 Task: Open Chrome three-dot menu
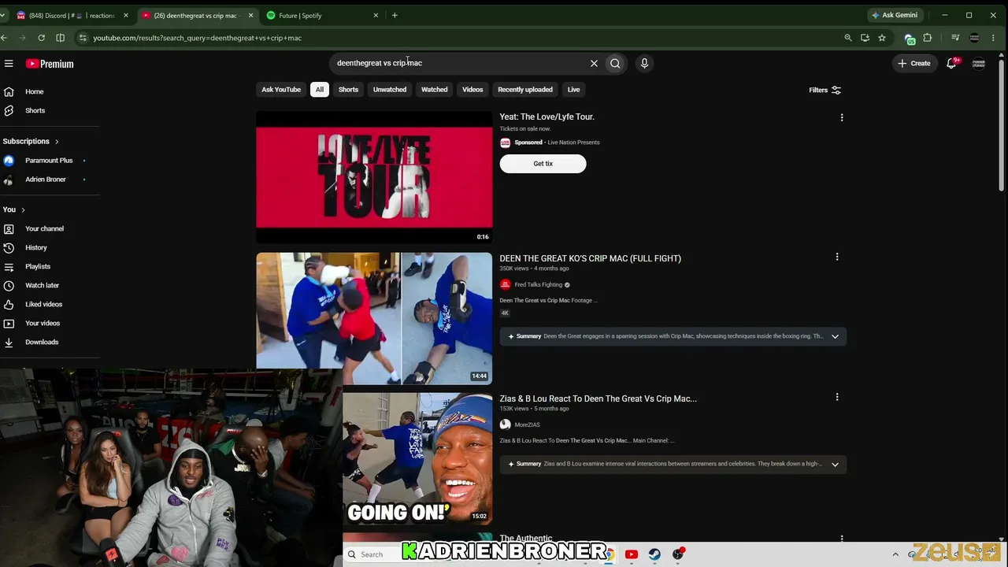click(x=994, y=38)
